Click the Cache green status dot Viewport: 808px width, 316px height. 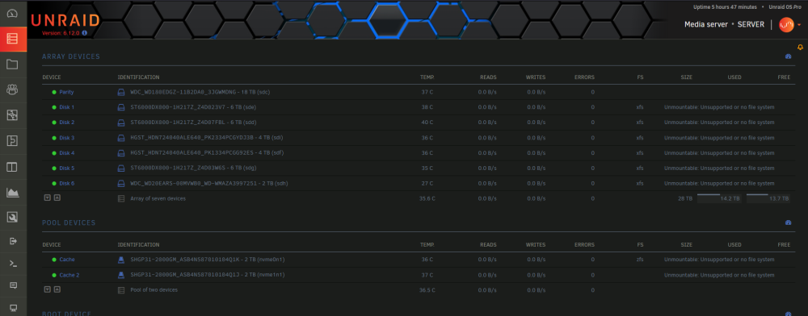[54, 260]
